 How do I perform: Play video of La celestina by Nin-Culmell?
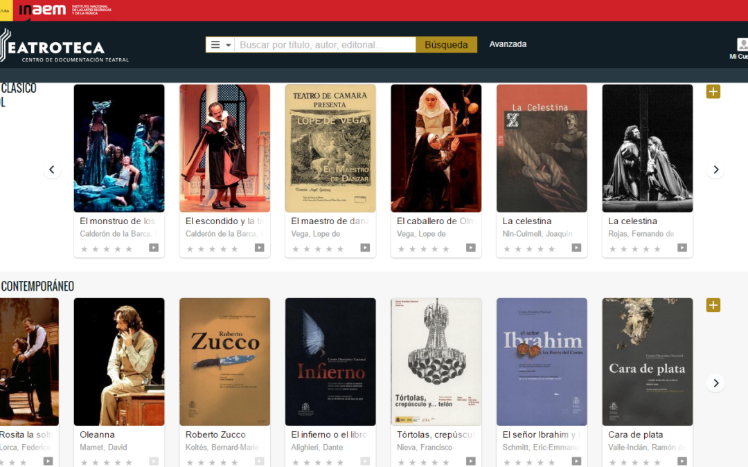[x=576, y=248]
